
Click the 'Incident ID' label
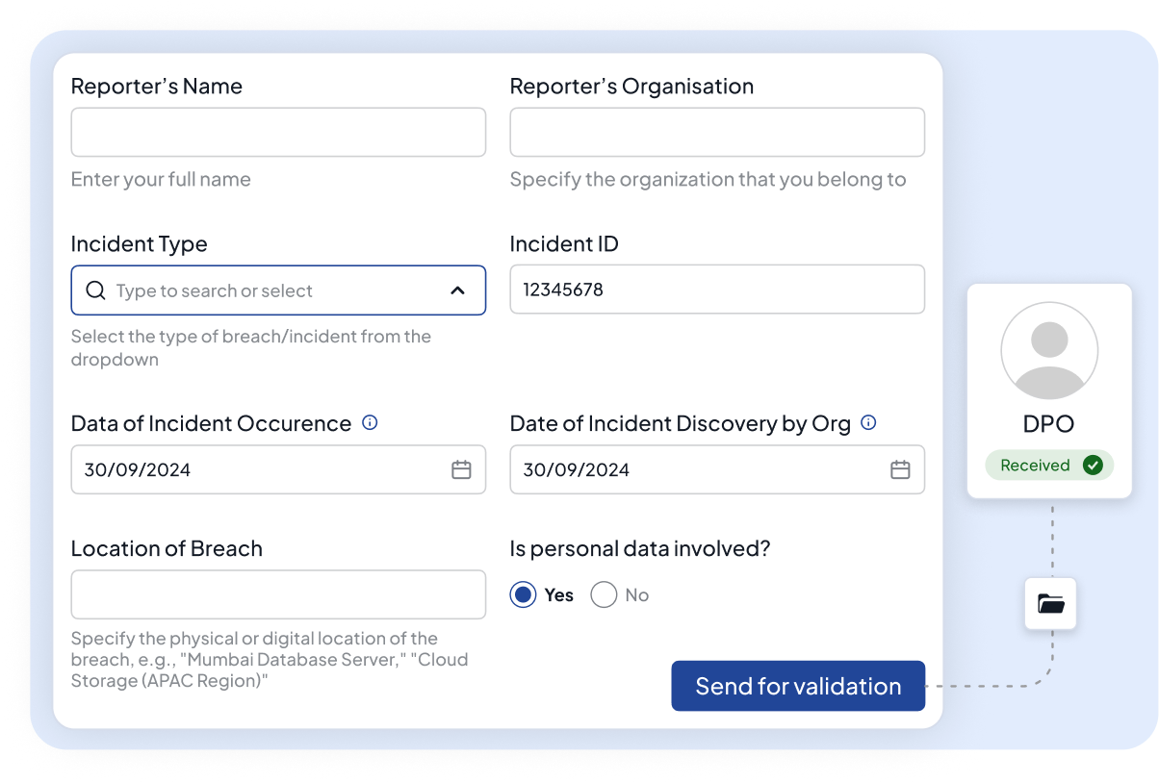pyautogui.click(x=564, y=244)
